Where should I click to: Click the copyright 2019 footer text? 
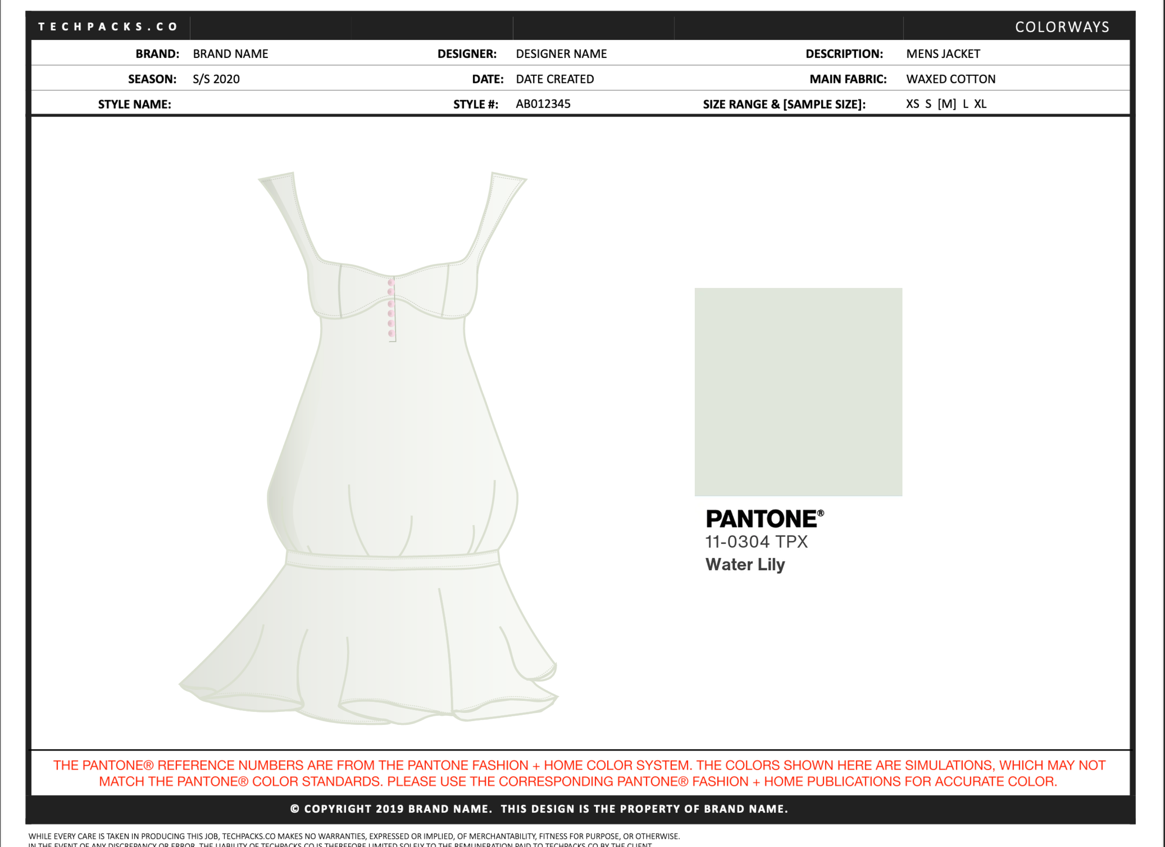pyautogui.click(x=538, y=809)
